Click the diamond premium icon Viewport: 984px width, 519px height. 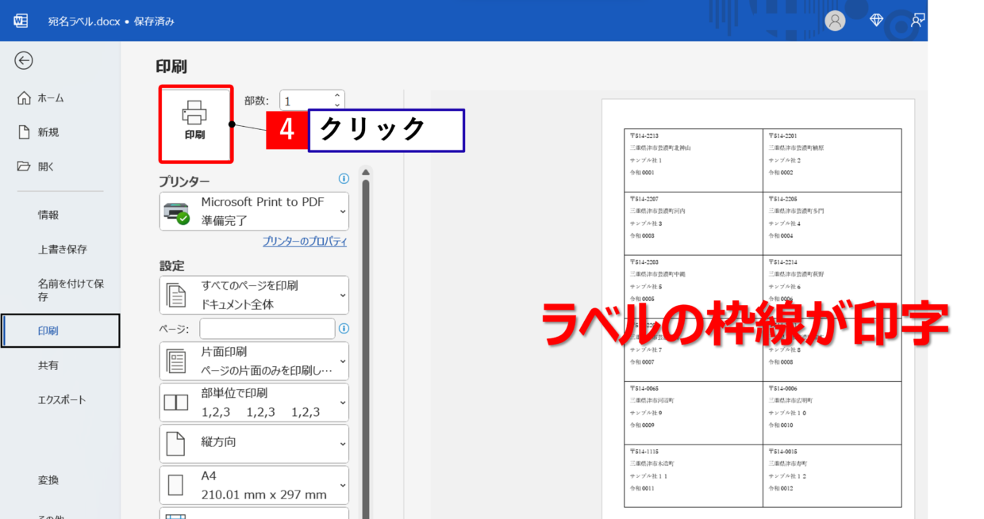click(x=876, y=21)
